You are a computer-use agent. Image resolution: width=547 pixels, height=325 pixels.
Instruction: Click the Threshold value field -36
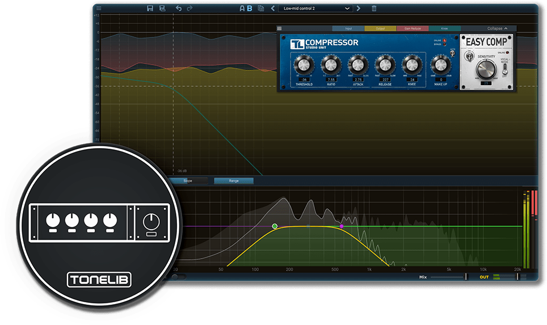304,79
